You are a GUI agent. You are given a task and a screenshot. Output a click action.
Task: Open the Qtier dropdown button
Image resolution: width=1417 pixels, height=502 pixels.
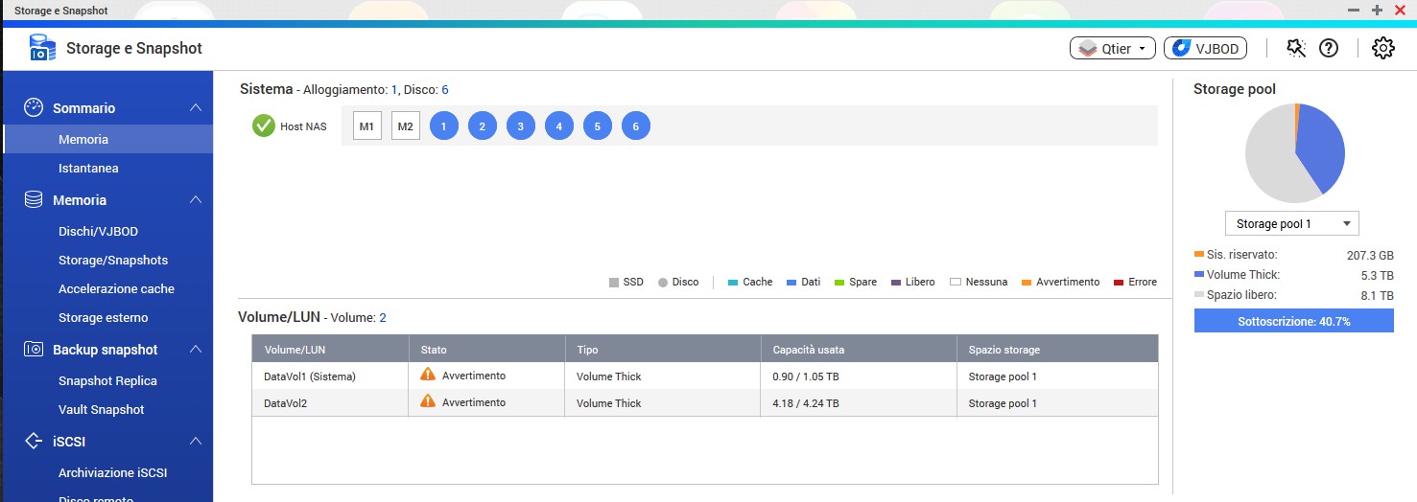(1112, 48)
